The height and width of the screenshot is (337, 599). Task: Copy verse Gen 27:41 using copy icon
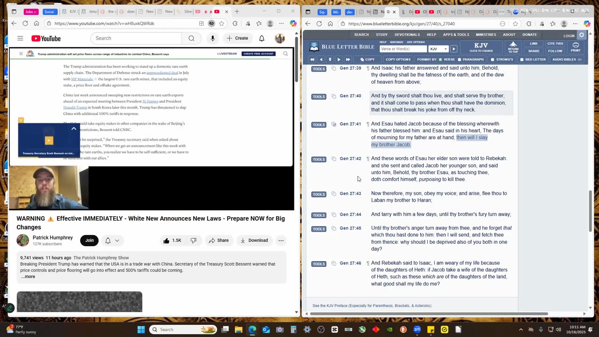[334, 125]
